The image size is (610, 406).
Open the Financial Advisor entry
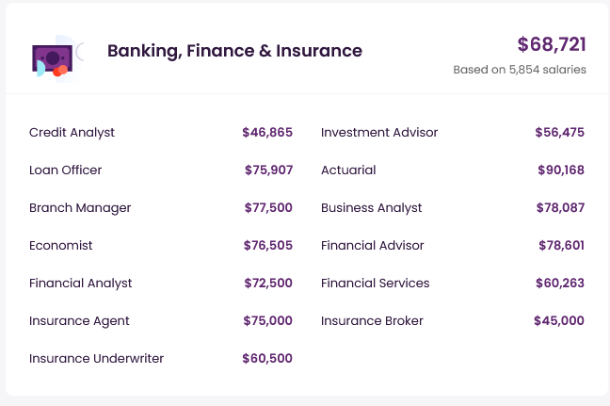(x=373, y=246)
